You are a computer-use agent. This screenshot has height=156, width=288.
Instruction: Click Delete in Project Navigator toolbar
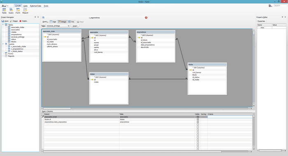tap(23, 21)
